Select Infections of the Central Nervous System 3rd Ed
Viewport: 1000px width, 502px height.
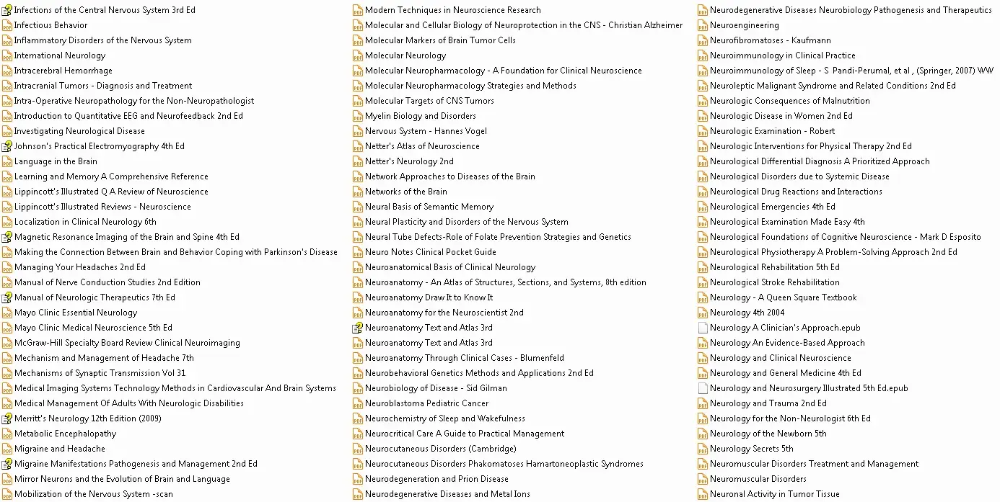pyautogui.click(x=105, y=10)
